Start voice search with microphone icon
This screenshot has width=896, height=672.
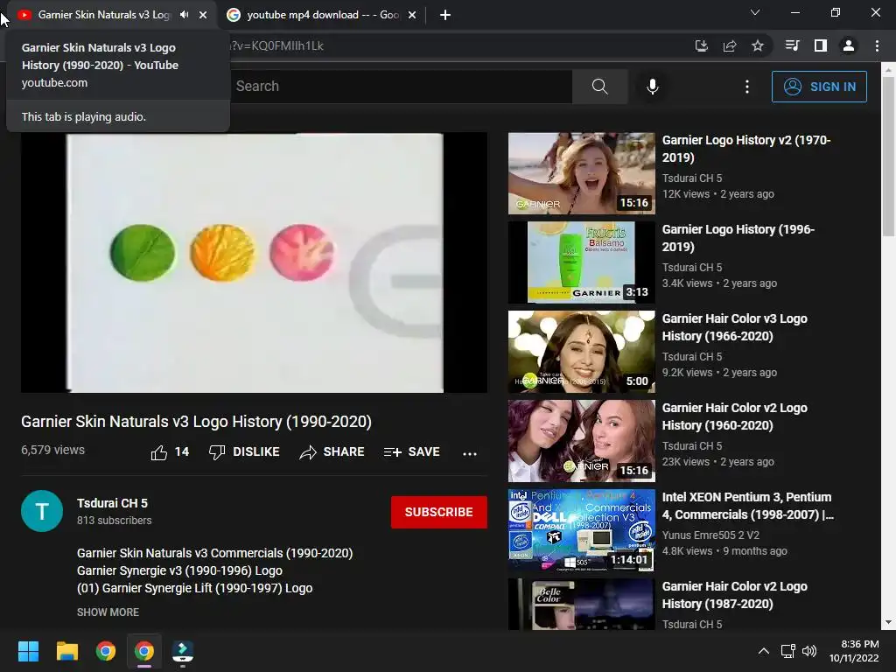click(652, 87)
